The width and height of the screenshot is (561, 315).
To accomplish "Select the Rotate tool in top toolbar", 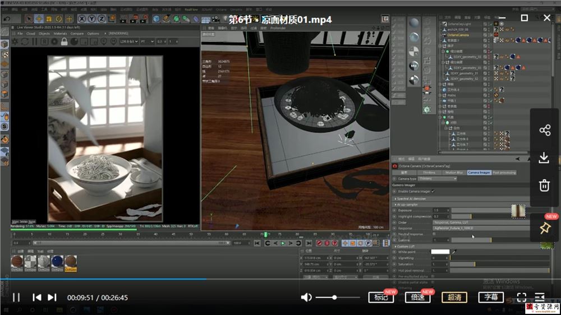I will click(59, 18).
